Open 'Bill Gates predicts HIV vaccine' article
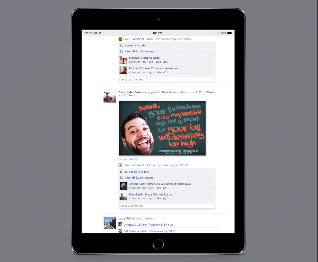The image size is (318, 262). tap(149, 231)
